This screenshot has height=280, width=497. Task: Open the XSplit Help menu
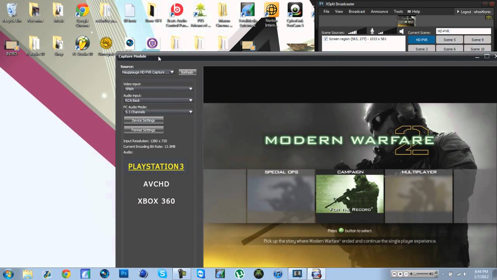pos(414,12)
